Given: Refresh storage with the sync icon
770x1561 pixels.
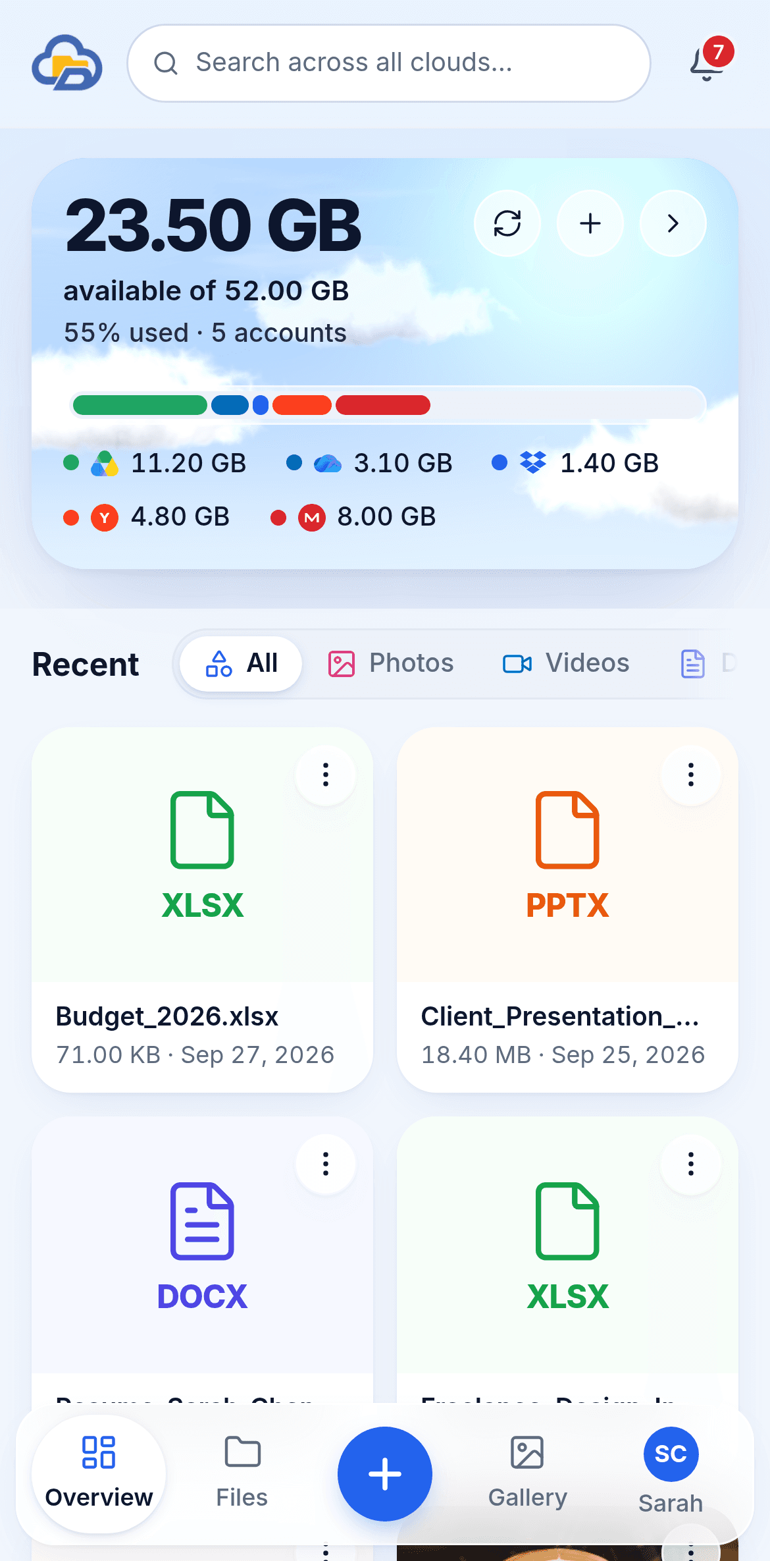Looking at the screenshot, I should [x=507, y=223].
